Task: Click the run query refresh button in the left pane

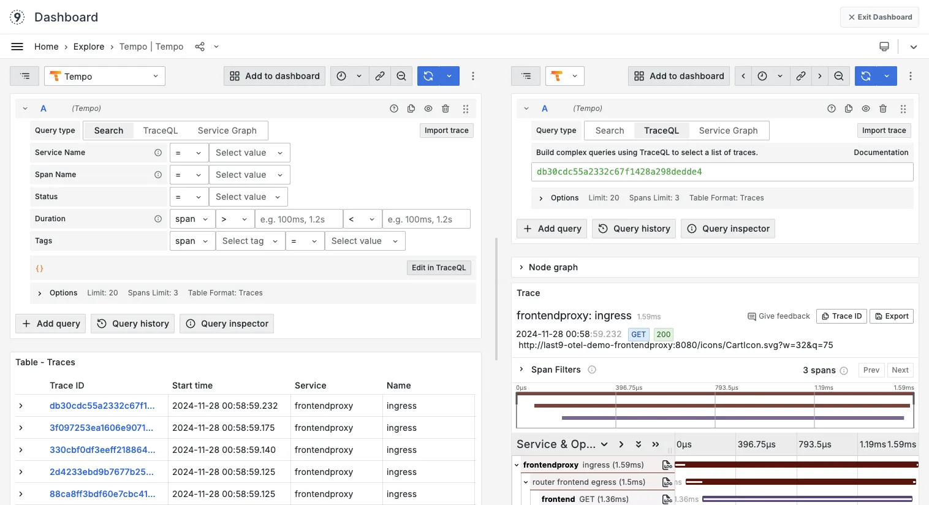Action: (428, 76)
